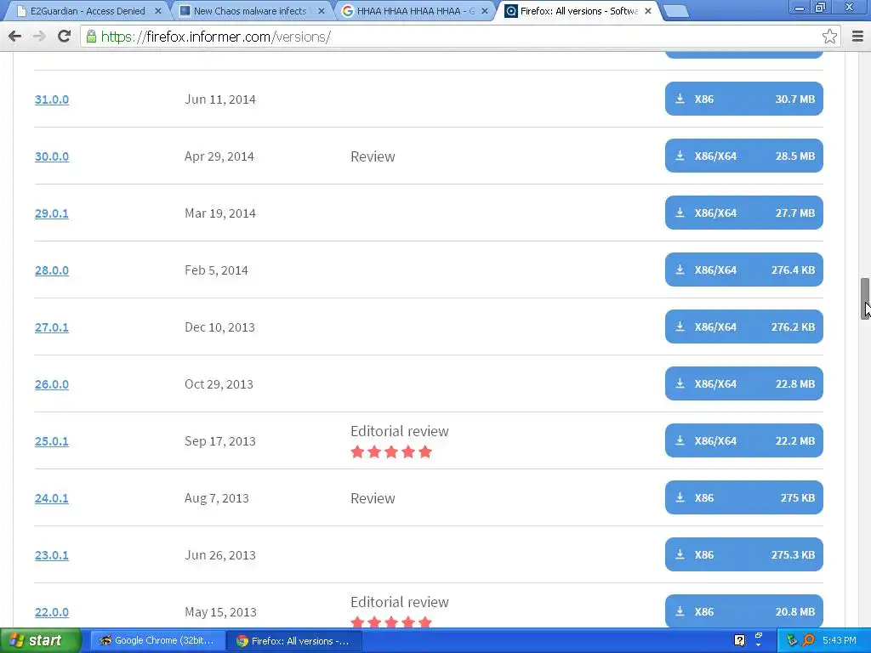Viewport: 871px width, 653px height.
Task: Click the help question-mark tray icon
Action: pos(739,640)
